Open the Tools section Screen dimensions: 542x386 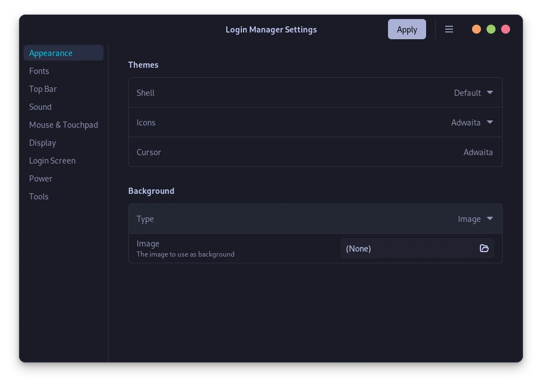pos(39,196)
